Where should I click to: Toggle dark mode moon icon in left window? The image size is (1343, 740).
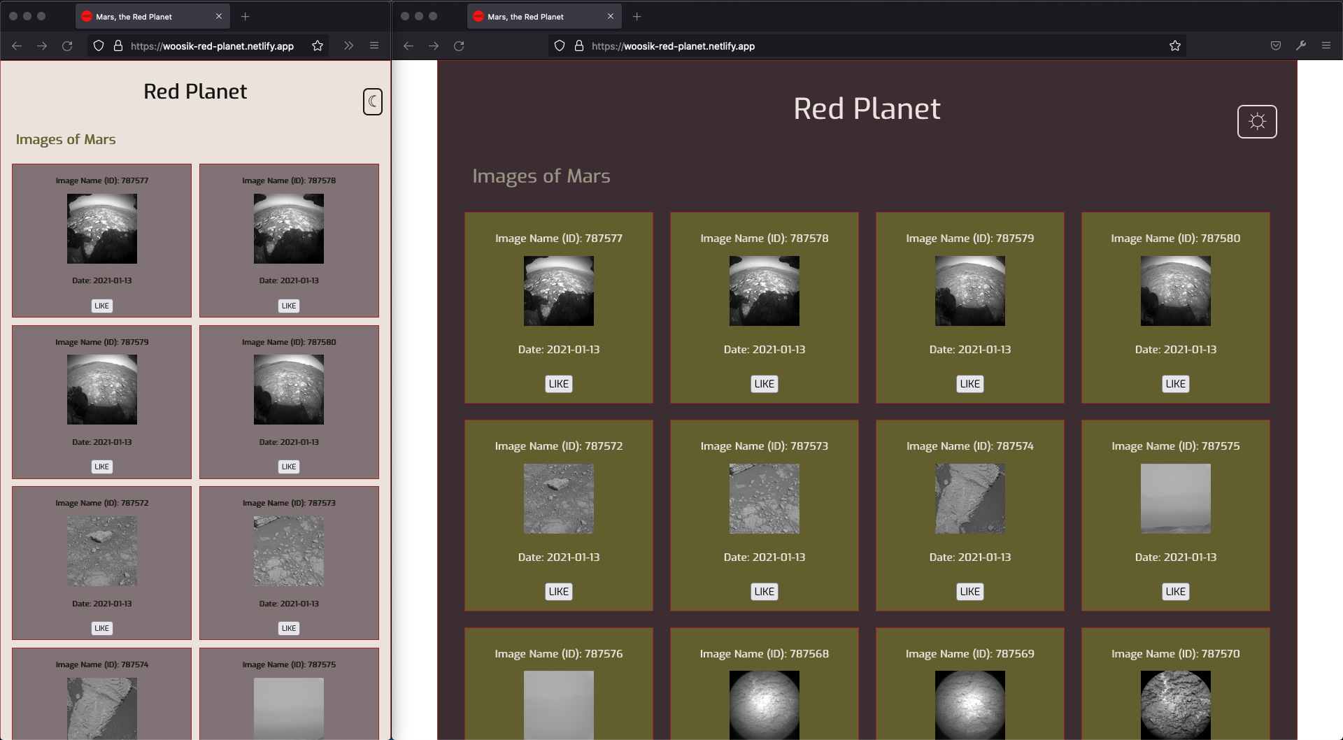pos(373,102)
